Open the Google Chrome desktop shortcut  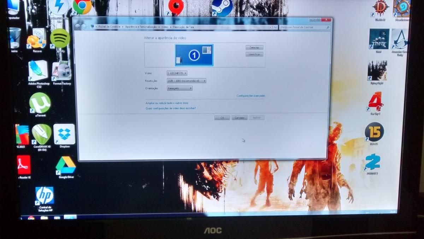pyautogui.click(x=82, y=6)
